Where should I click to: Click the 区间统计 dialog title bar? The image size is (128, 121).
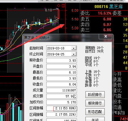coord(60,38)
